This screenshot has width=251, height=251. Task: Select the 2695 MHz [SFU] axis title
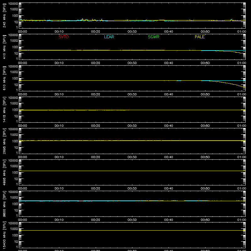(4, 141)
